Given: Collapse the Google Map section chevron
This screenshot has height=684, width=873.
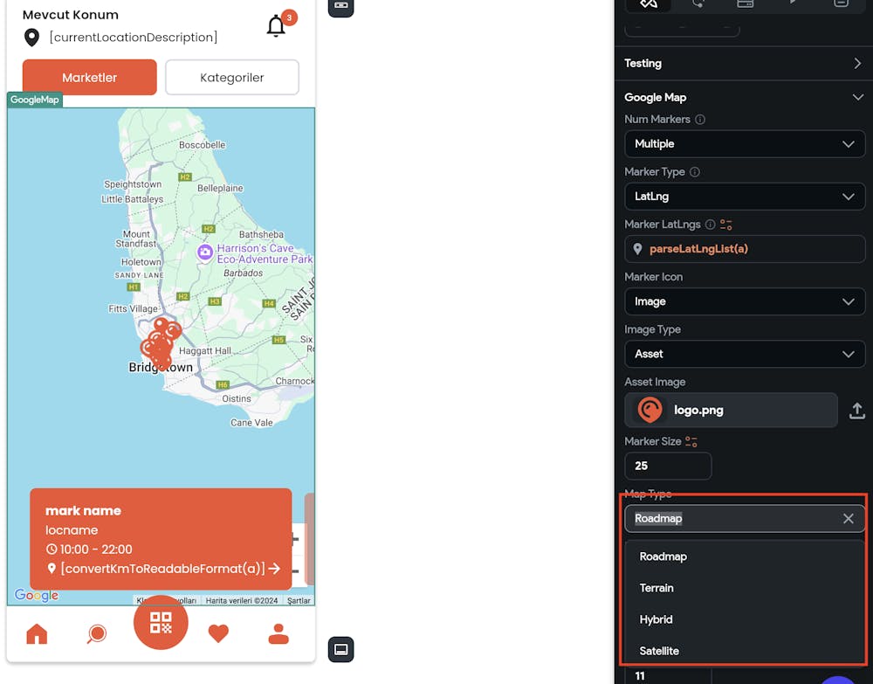Looking at the screenshot, I should 857,98.
